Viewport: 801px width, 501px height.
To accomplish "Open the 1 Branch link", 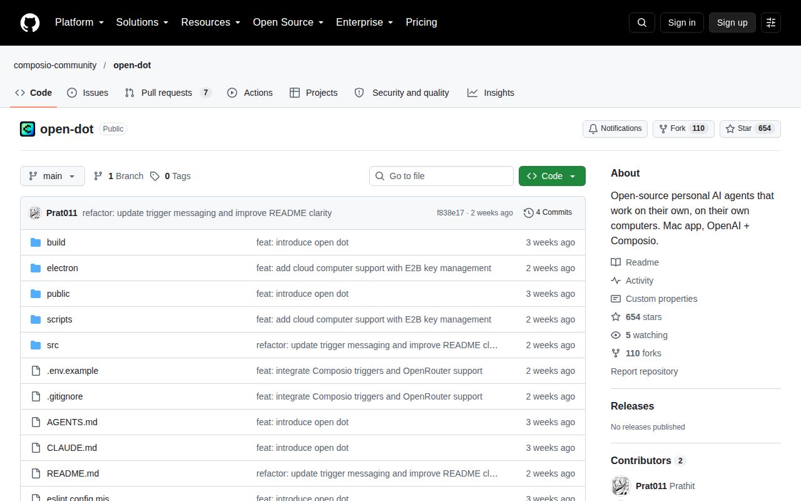I will [118, 176].
